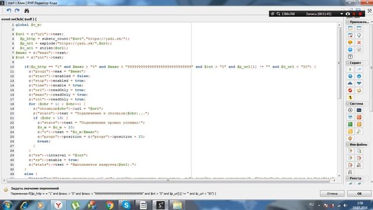Undo the last edit via toolbar arrow
Image resolution: width=373 pixels, height=210 pixels.
(9, 10)
